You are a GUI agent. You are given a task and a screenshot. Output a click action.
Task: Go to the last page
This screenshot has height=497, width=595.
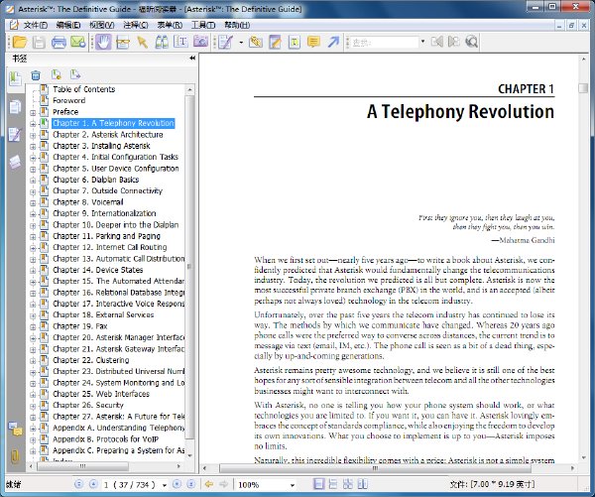tap(191, 484)
